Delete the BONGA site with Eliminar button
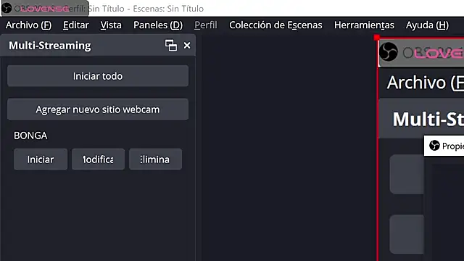 point(155,159)
